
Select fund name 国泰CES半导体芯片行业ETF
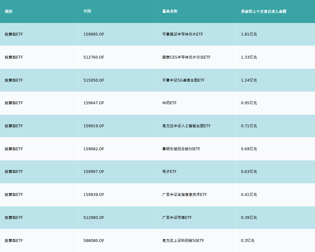coord(186,57)
